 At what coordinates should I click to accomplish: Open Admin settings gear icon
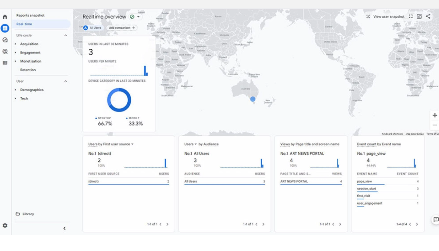point(5,226)
